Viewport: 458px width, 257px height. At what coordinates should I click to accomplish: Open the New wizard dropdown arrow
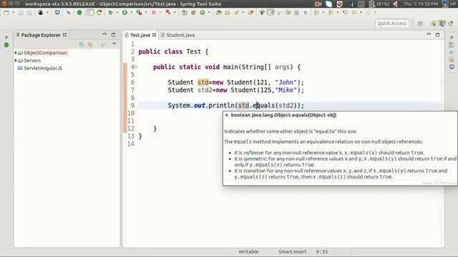[x=13, y=13]
